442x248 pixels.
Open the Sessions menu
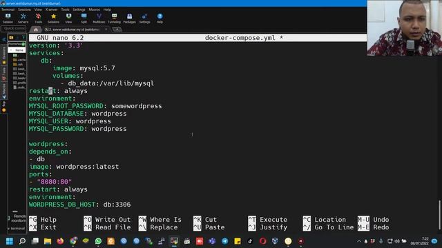pos(25,10)
